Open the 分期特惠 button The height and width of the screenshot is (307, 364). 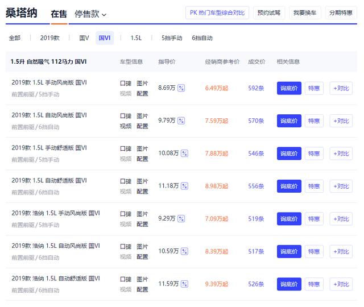tap(341, 13)
